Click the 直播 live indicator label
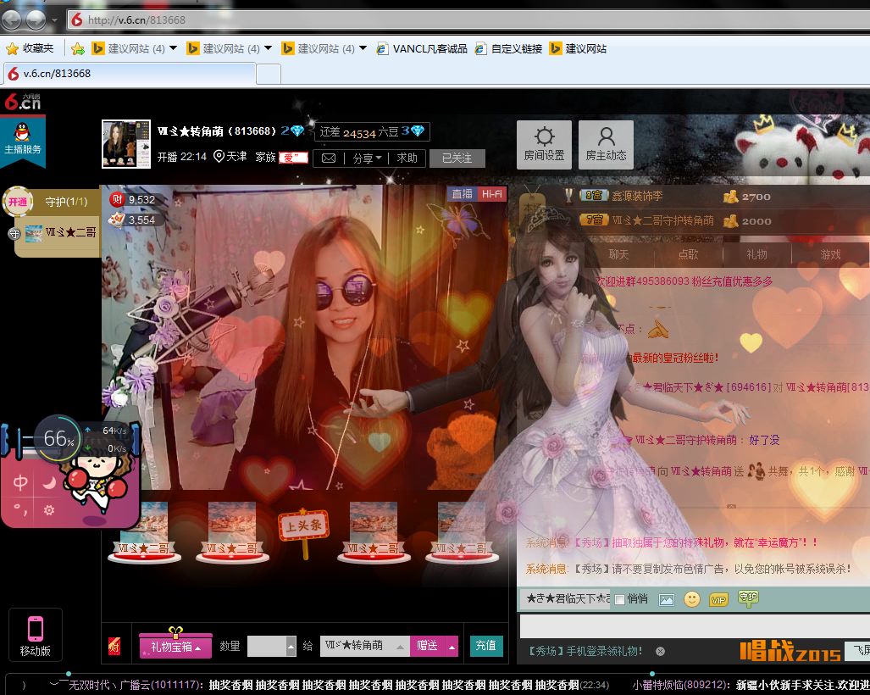The width and height of the screenshot is (870, 695). [462, 194]
